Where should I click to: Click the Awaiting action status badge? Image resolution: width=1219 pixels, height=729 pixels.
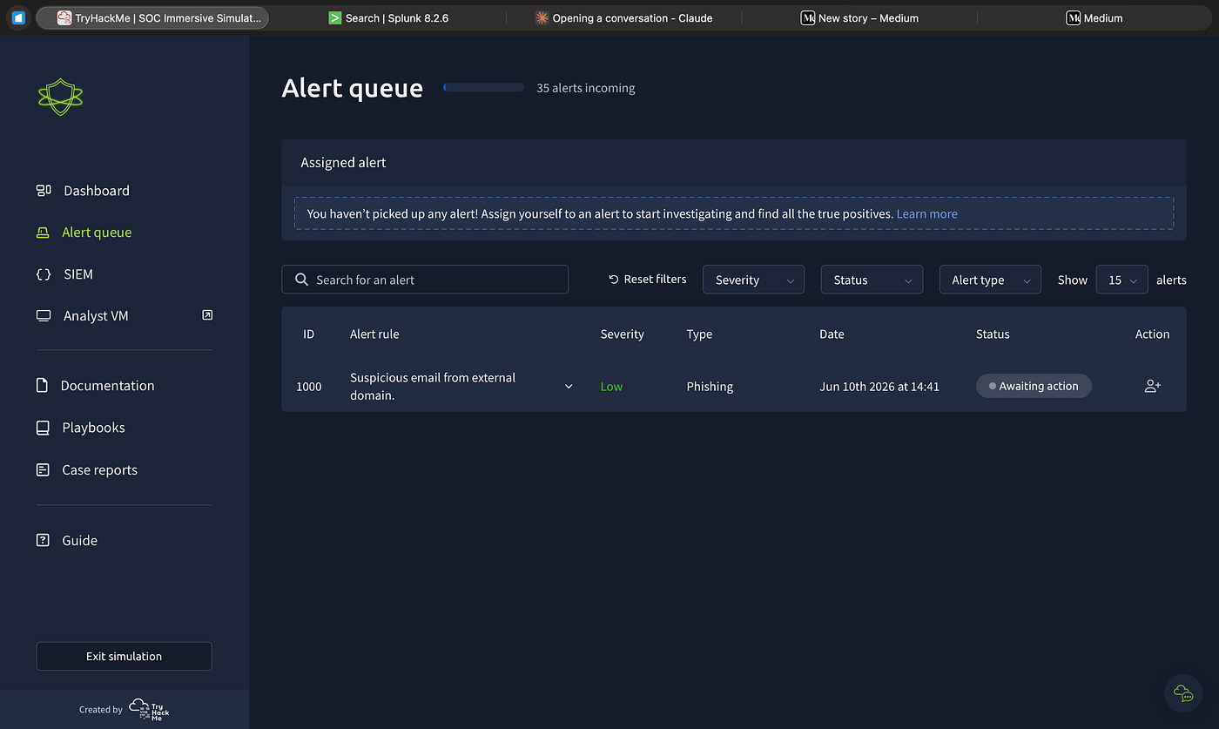coord(1034,386)
